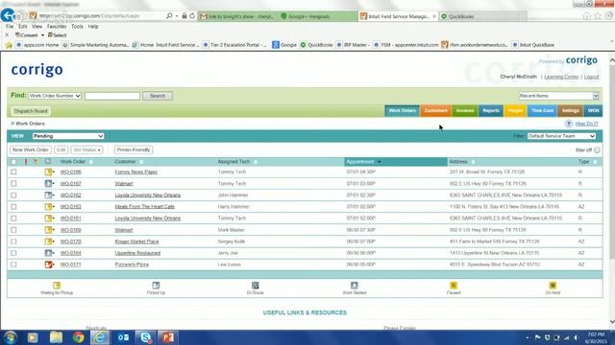This screenshot has width=615, height=345.
Task: Open the Find Work Order Number dropdown
Action: 55,96
